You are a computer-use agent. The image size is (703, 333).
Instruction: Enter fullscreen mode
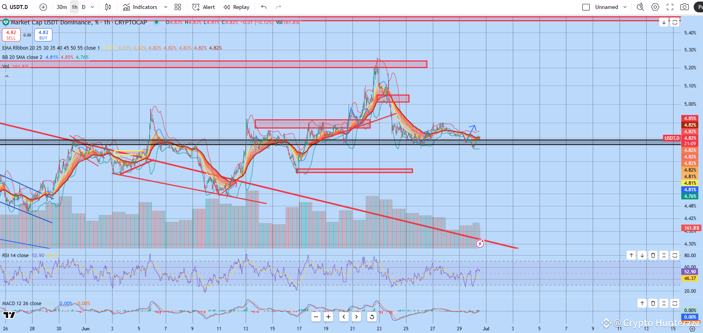(x=670, y=7)
